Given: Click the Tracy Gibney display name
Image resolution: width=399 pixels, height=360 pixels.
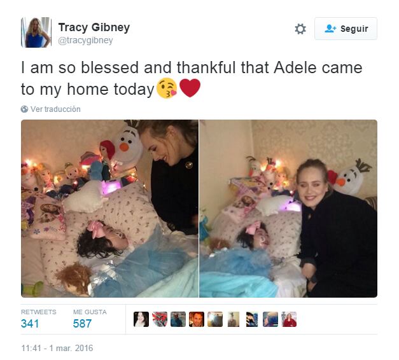Looking at the screenshot, I should point(94,27).
